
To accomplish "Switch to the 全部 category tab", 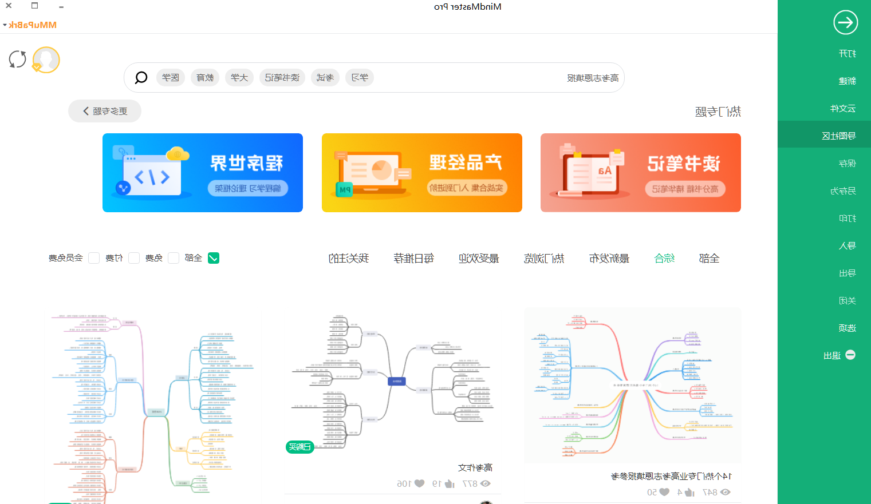I will (x=709, y=259).
